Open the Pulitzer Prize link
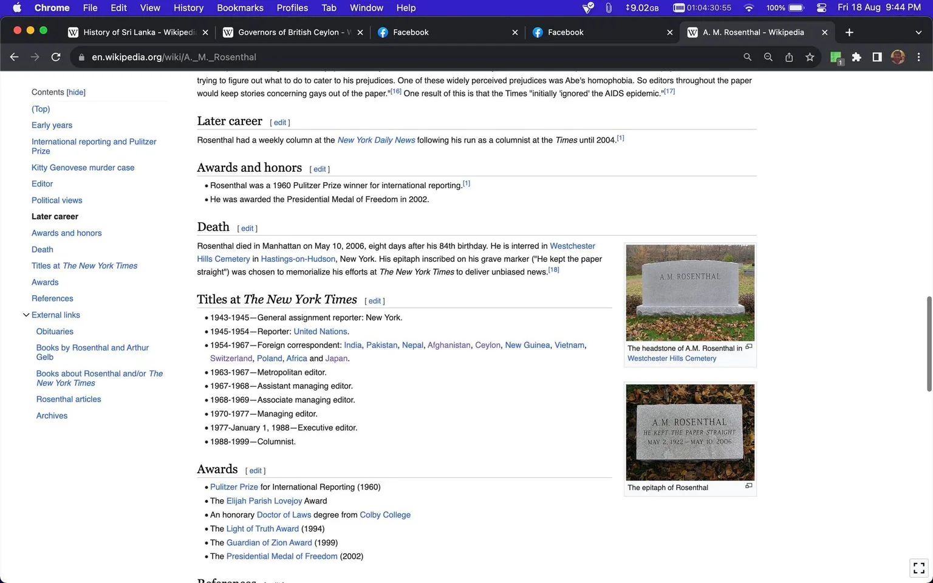Screen dimensions: 933x583 coord(234,487)
